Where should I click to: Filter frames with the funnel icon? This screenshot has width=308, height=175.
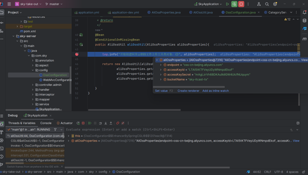tap(55, 129)
